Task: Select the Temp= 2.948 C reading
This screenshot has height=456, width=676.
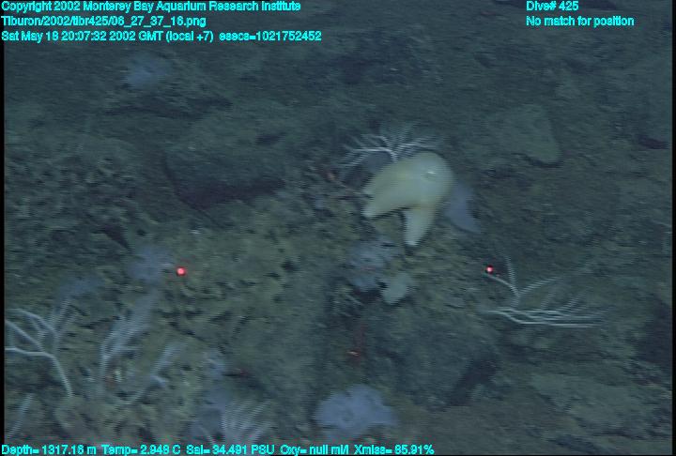Action: [141, 450]
